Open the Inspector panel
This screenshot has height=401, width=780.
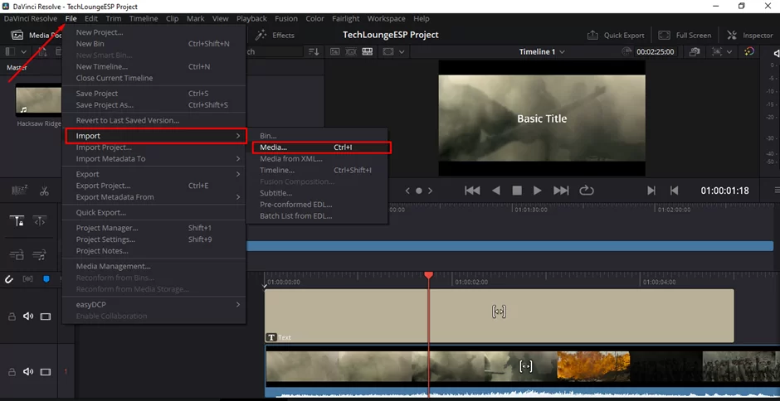749,36
